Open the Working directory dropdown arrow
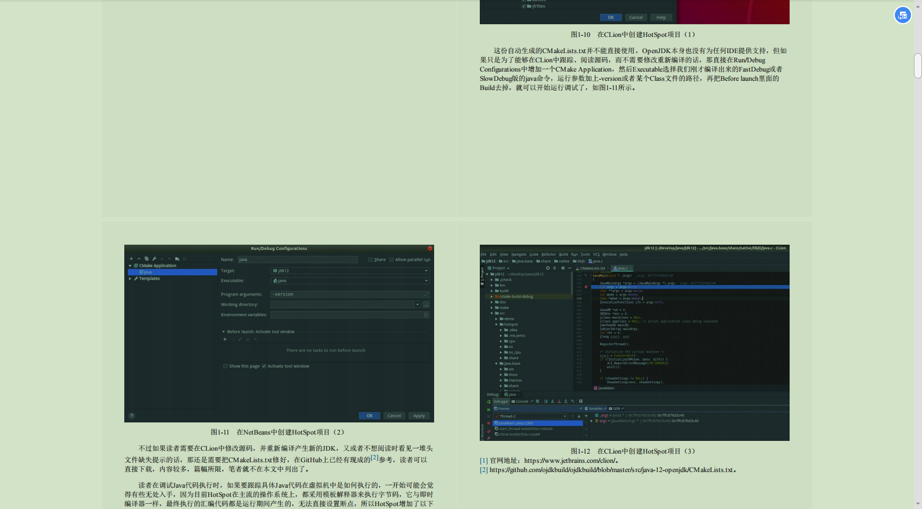This screenshot has height=509, width=922. (x=417, y=305)
